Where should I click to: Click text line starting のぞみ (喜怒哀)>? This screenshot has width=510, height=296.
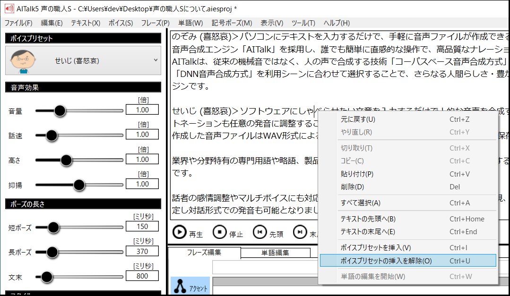340,36
